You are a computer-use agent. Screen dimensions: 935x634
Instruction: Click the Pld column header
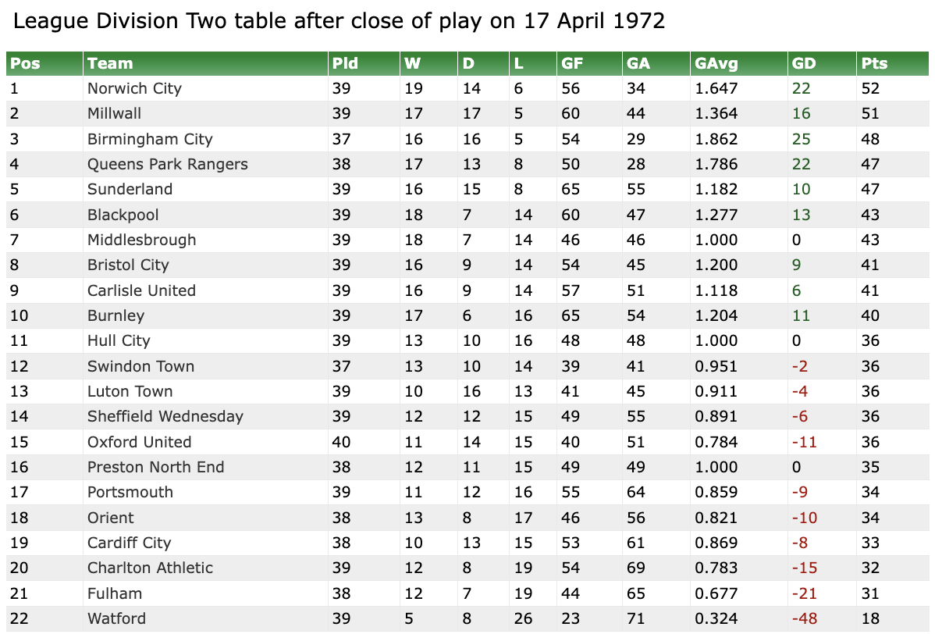[x=345, y=64]
